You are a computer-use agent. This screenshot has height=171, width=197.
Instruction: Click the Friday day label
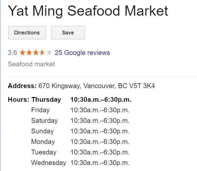click(x=40, y=110)
